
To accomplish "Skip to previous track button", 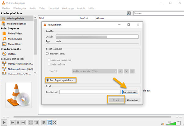I will tap(12, 123).
